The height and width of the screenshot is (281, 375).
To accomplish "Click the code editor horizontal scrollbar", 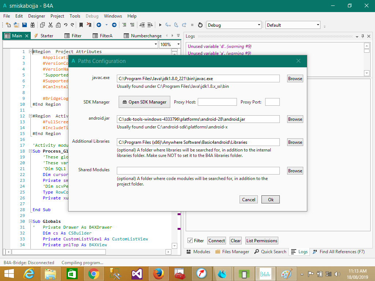I will [59, 252].
